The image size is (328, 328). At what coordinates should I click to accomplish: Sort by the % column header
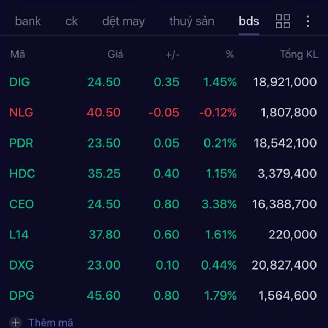click(x=230, y=54)
